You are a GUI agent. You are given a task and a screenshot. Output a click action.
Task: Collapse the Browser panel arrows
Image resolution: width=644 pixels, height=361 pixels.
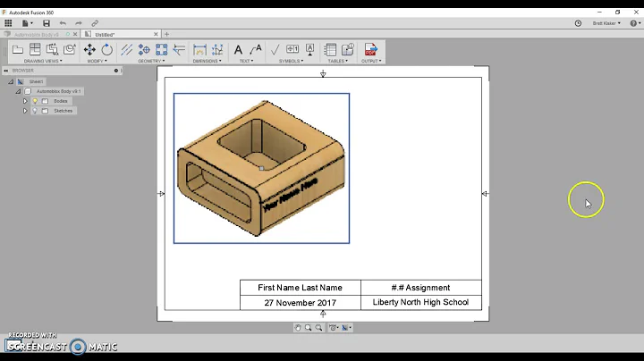click(6, 71)
